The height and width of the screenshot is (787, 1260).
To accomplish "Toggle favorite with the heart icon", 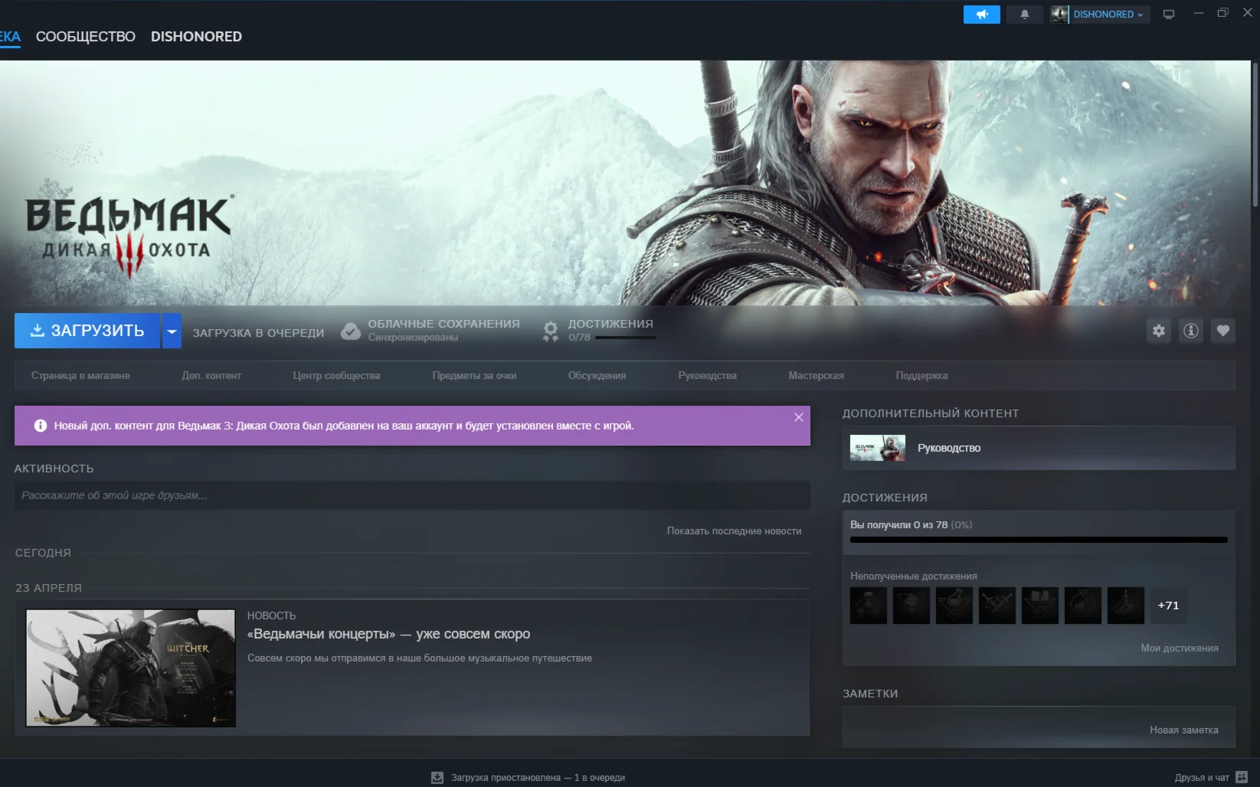I will [x=1222, y=331].
